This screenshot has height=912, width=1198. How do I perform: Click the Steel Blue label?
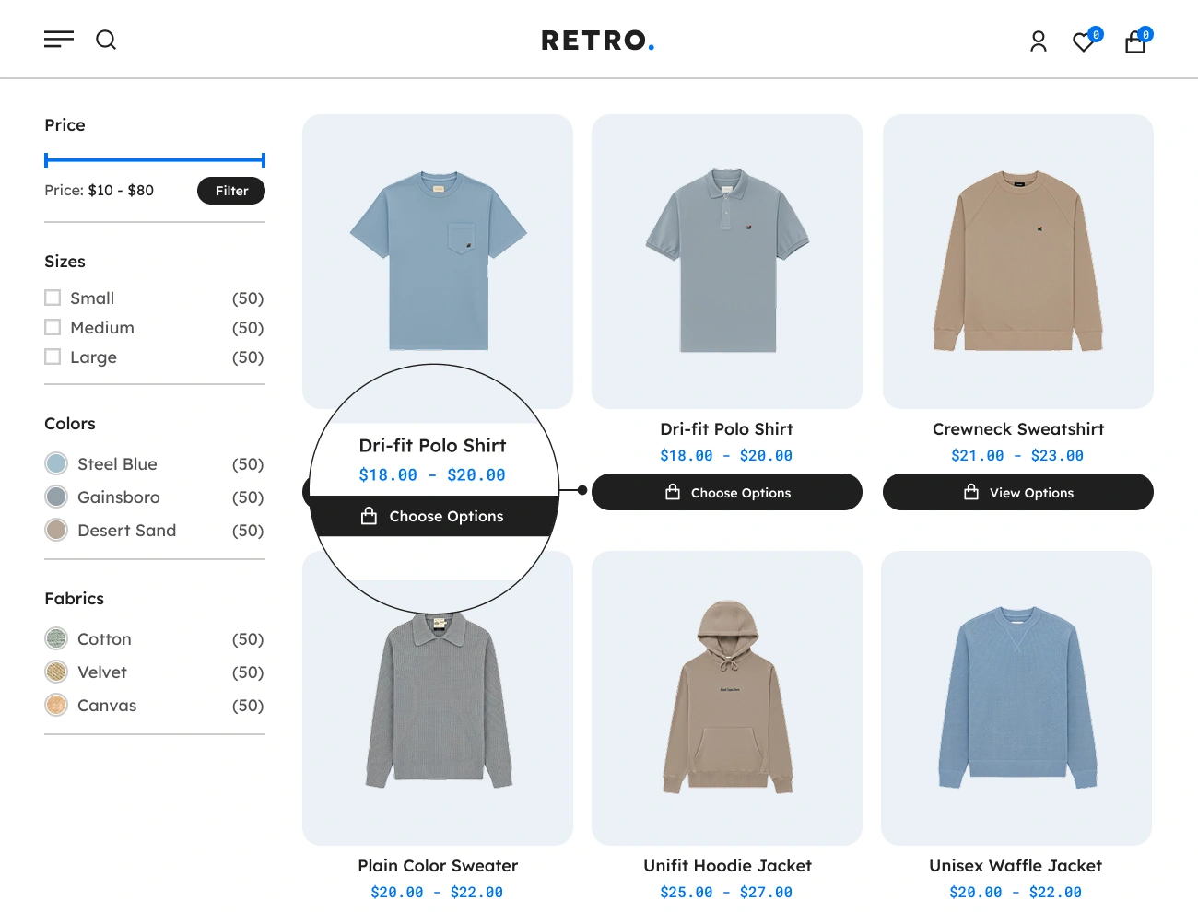pos(117,464)
